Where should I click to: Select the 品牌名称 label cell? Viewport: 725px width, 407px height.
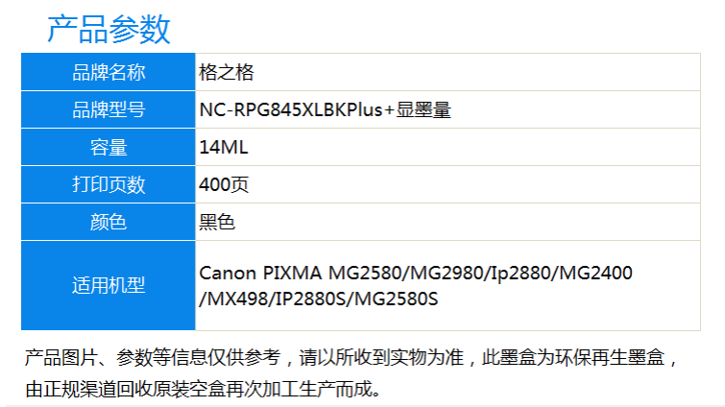pos(109,72)
